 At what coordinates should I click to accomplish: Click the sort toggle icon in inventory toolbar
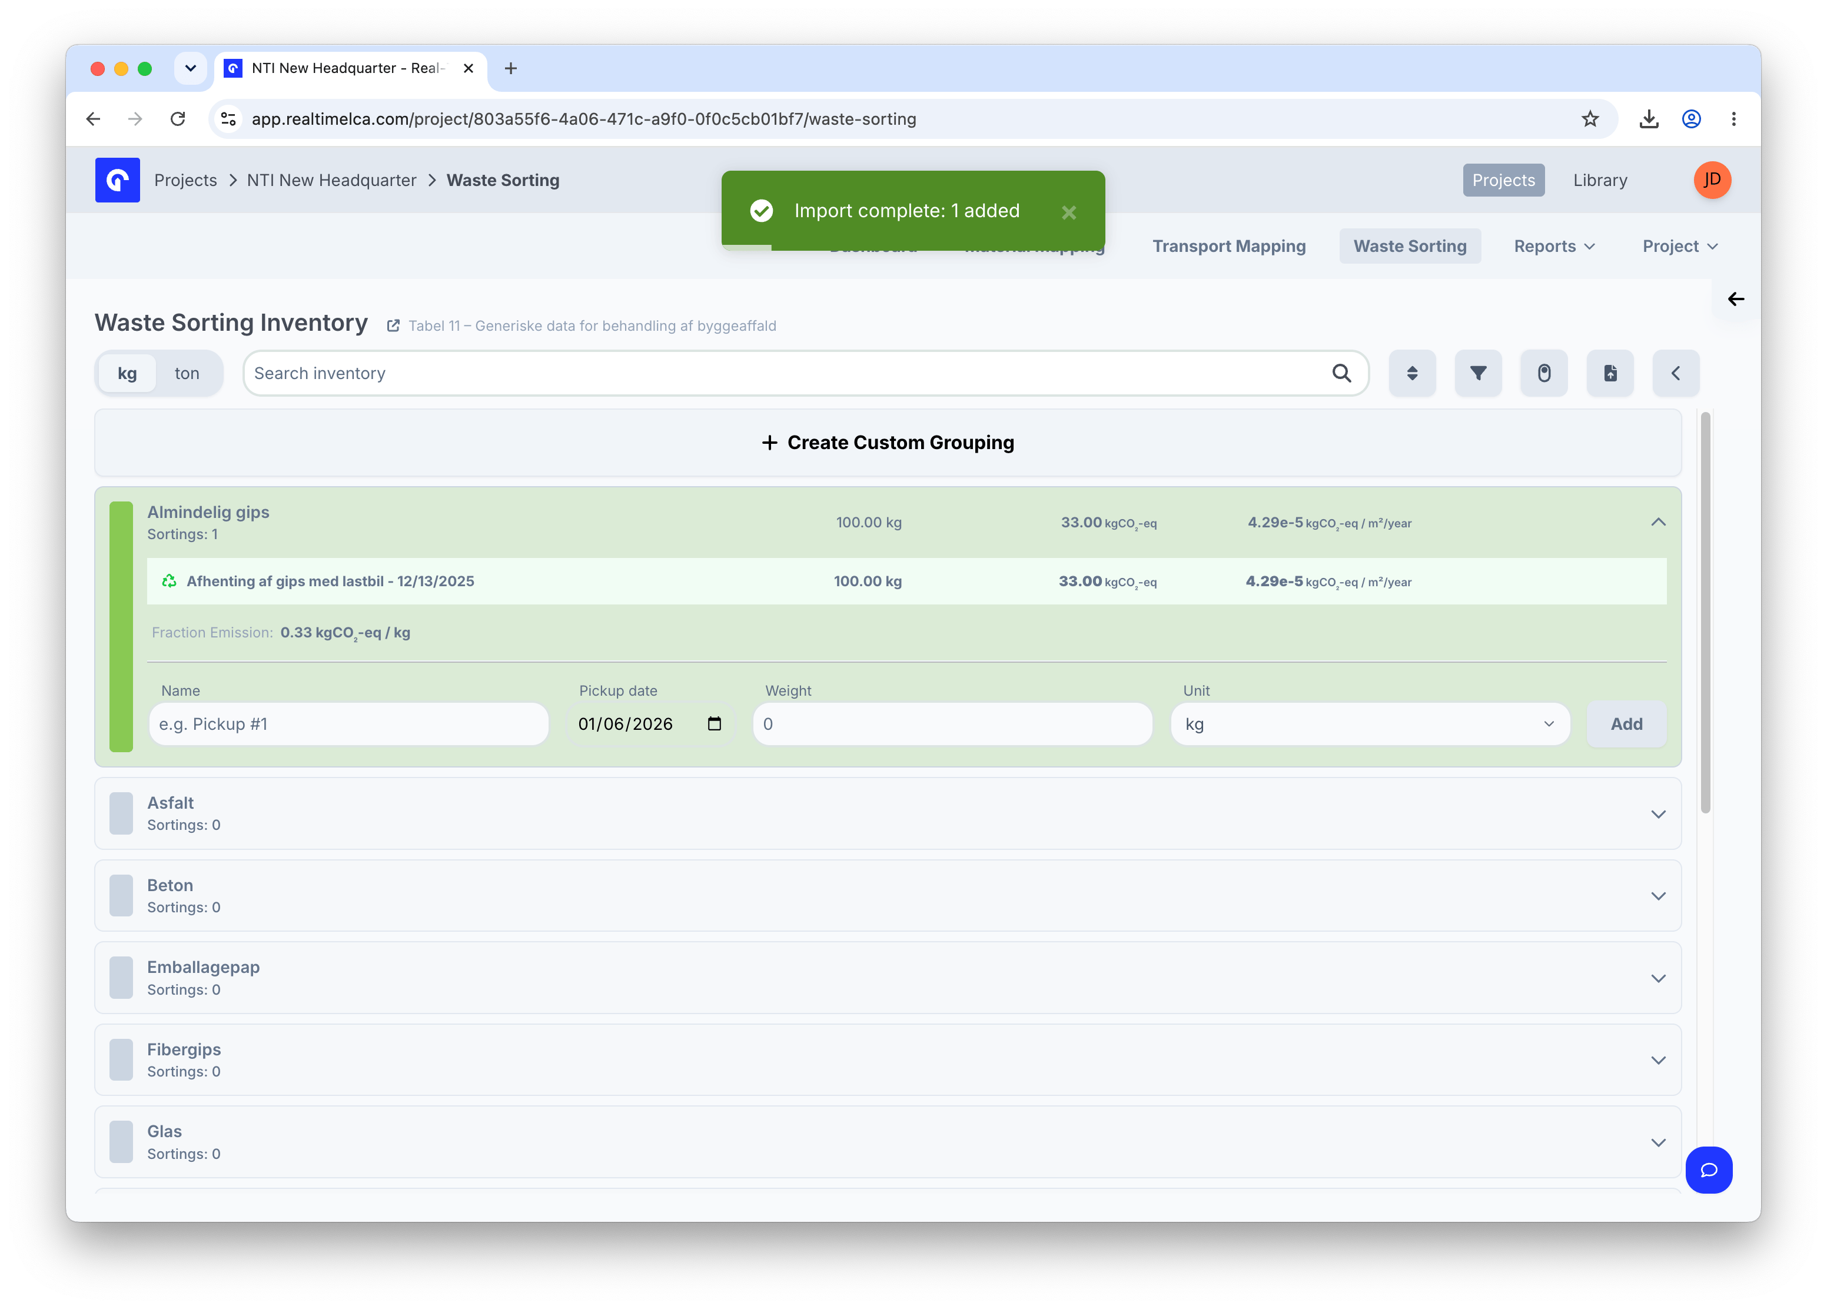(1411, 373)
